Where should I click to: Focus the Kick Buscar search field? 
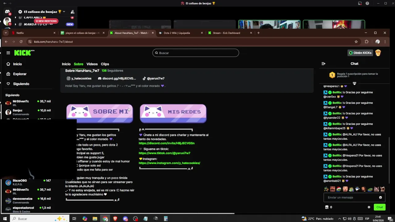tap(196, 53)
